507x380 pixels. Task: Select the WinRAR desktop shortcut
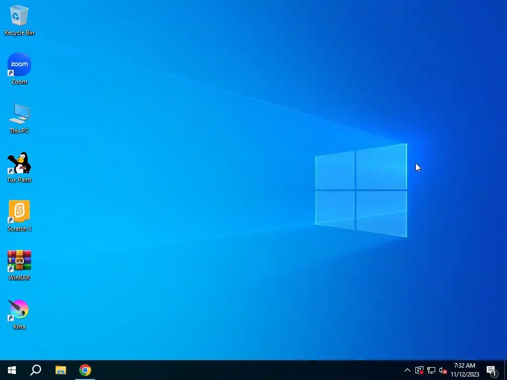coord(19,265)
